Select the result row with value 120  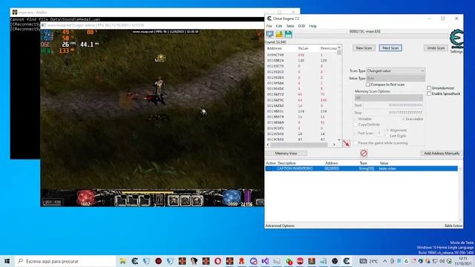[301, 61]
